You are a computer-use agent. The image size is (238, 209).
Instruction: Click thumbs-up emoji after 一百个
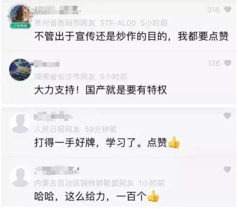tap(153, 196)
